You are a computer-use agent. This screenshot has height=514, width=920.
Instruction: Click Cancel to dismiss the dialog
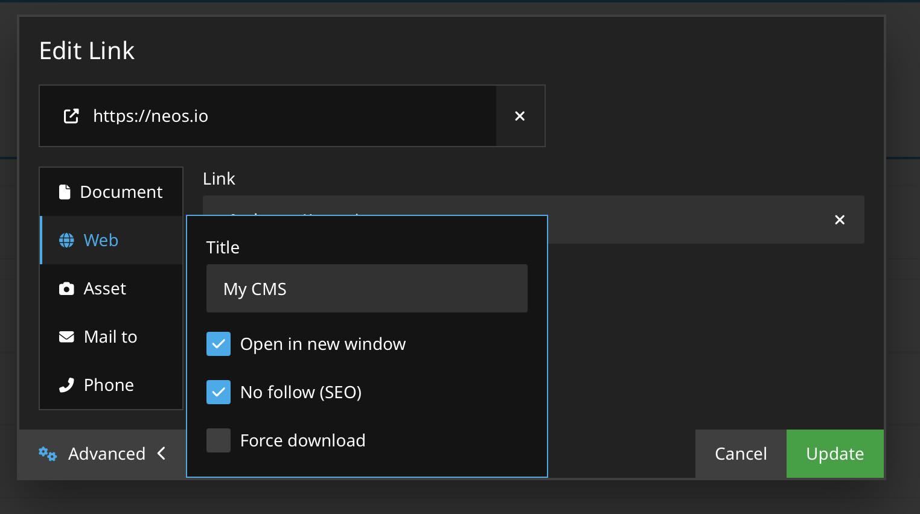point(740,454)
